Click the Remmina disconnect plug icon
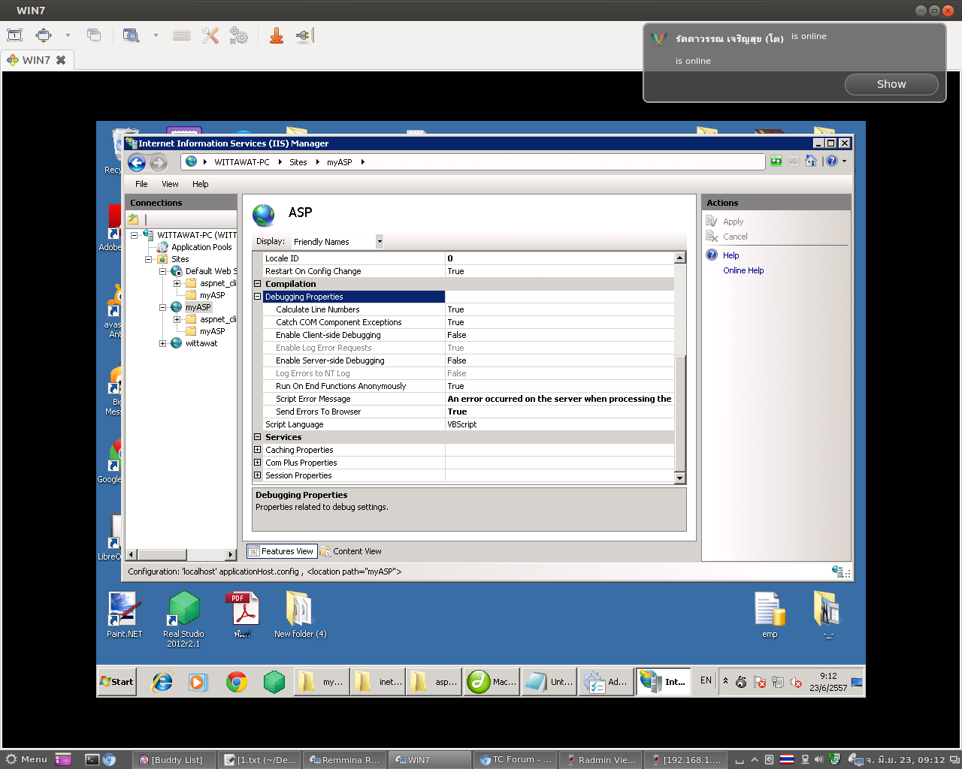962x769 pixels. (x=303, y=35)
